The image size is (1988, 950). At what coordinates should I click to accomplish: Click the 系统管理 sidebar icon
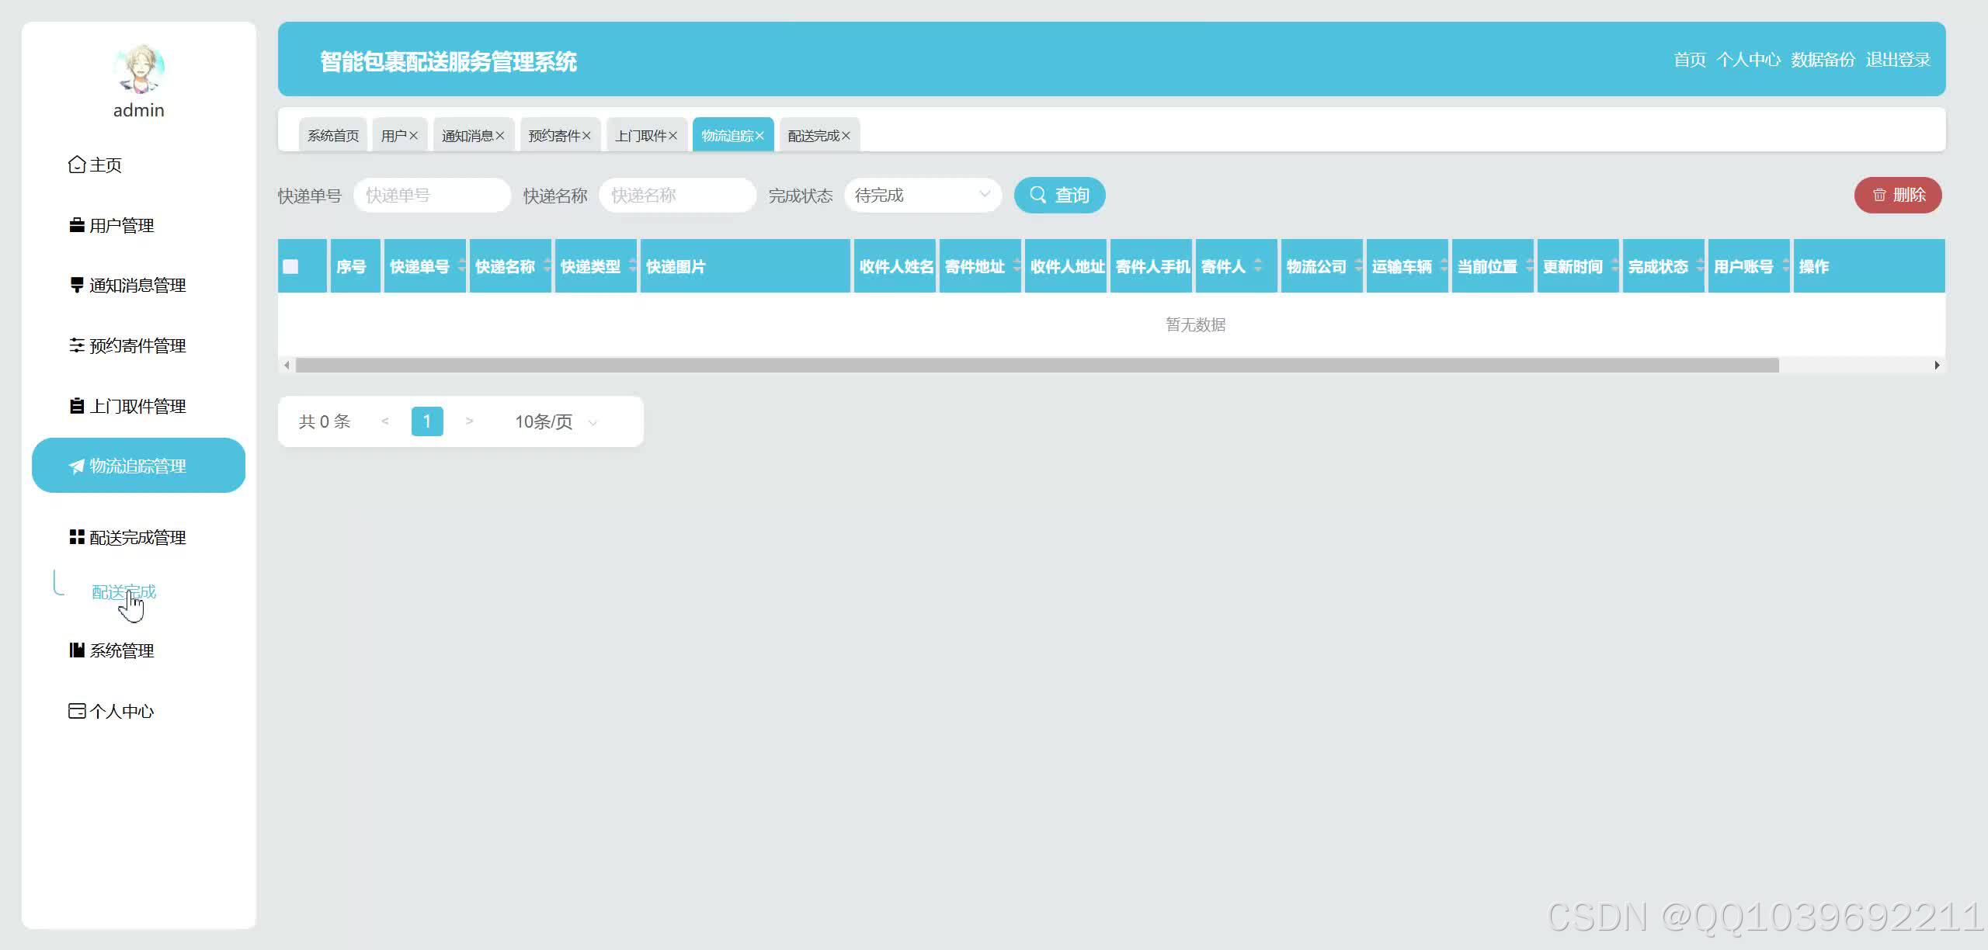coord(76,650)
